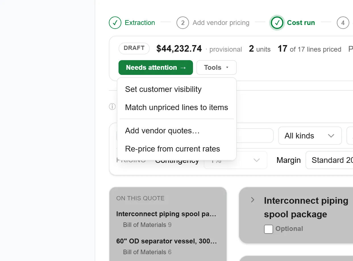Click the info icon below the summary card

(112, 107)
